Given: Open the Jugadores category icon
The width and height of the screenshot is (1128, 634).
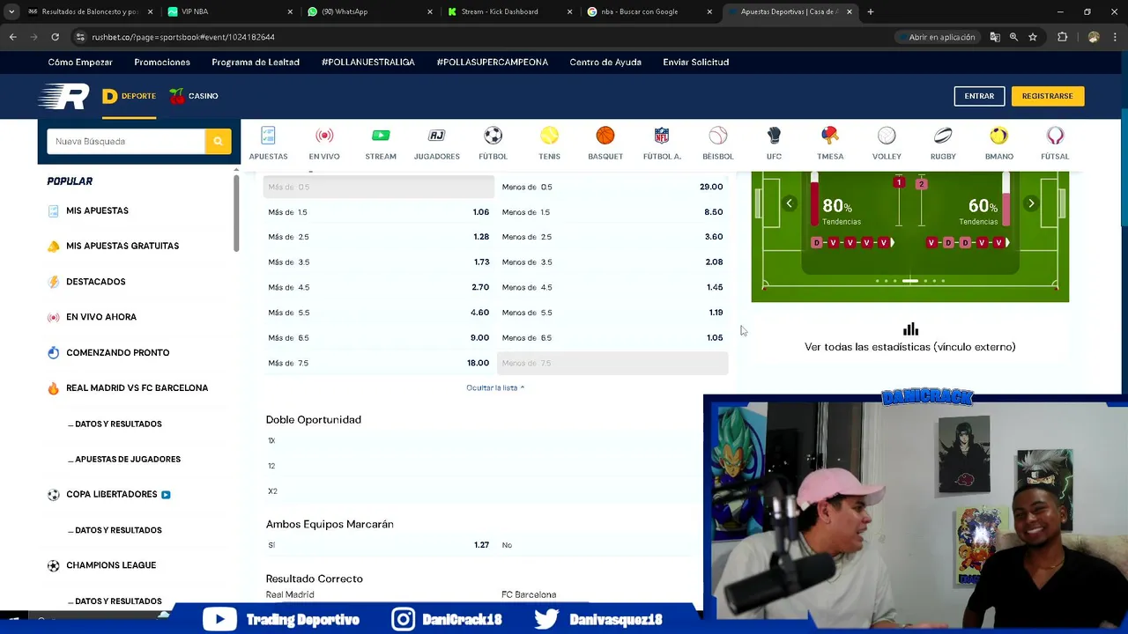Looking at the screenshot, I should (x=436, y=136).
